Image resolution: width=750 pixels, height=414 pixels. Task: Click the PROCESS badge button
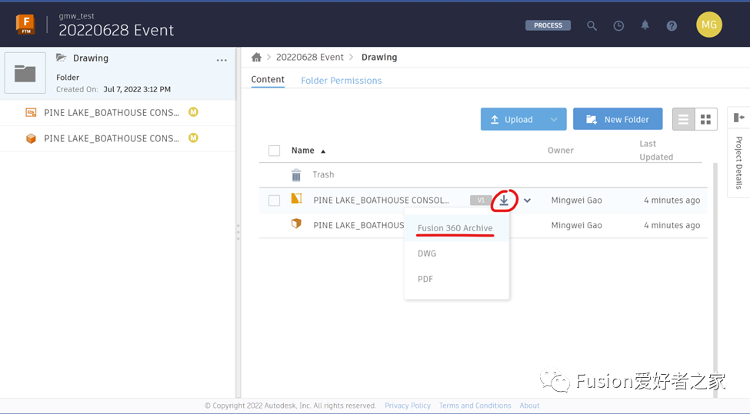548,25
